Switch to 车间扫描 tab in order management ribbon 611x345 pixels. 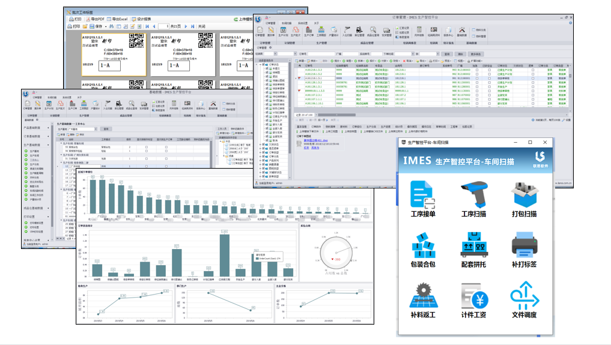pyautogui.click(x=287, y=22)
